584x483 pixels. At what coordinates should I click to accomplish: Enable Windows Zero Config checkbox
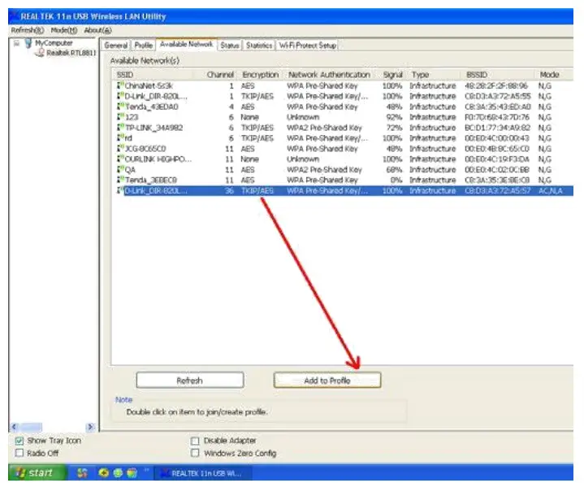pyautogui.click(x=195, y=453)
